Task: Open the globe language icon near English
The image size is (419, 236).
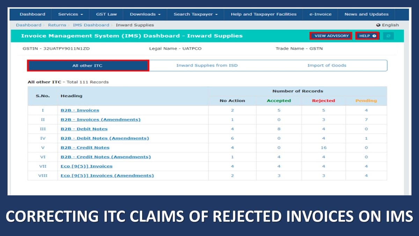Action: coord(378,25)
